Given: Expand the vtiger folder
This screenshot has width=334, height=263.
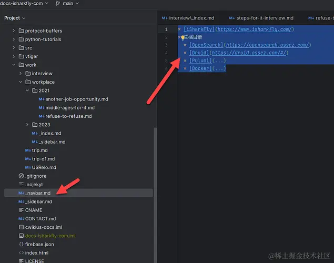Looking at the screenshot, I should tap(14, 56).
